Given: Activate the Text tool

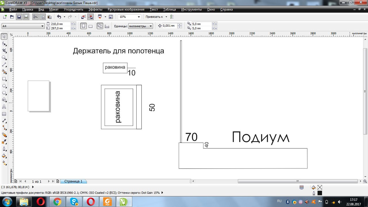Looking at the screenshot, I should coord(4,107).
